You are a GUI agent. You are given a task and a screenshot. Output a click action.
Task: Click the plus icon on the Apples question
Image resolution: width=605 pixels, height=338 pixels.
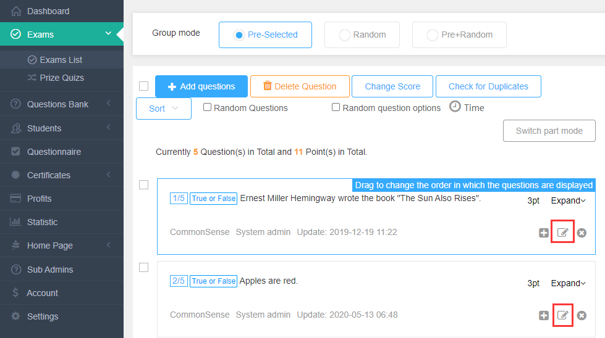point(544,316)
